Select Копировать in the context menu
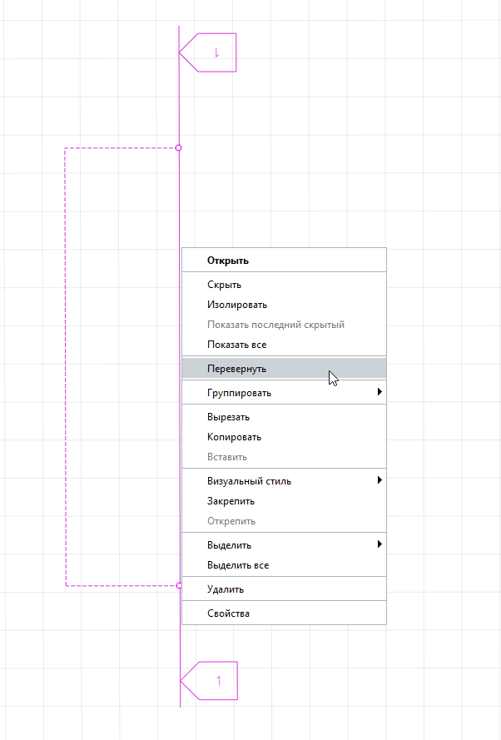 [234, 437]
